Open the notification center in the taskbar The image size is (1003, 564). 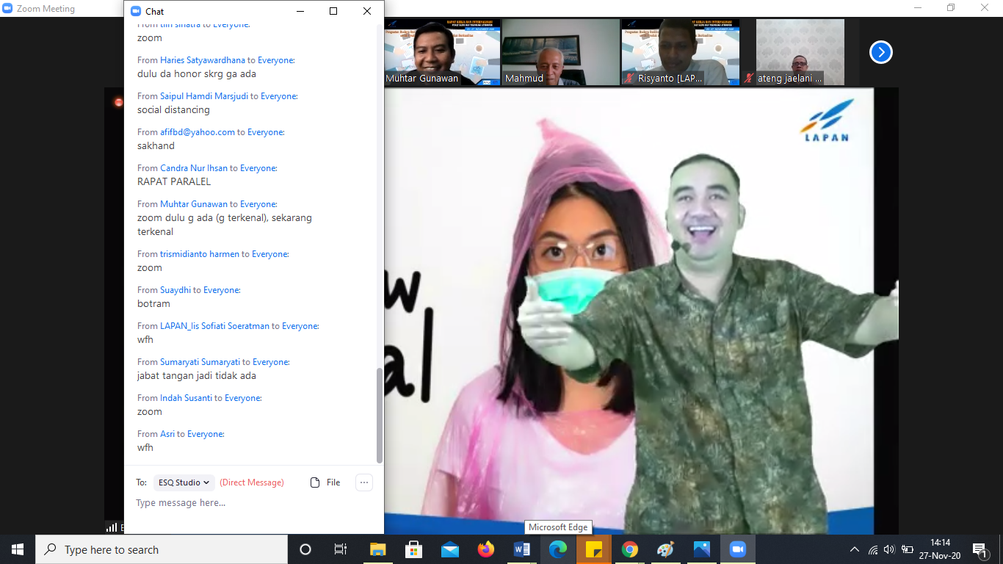[x=980, y=549]
